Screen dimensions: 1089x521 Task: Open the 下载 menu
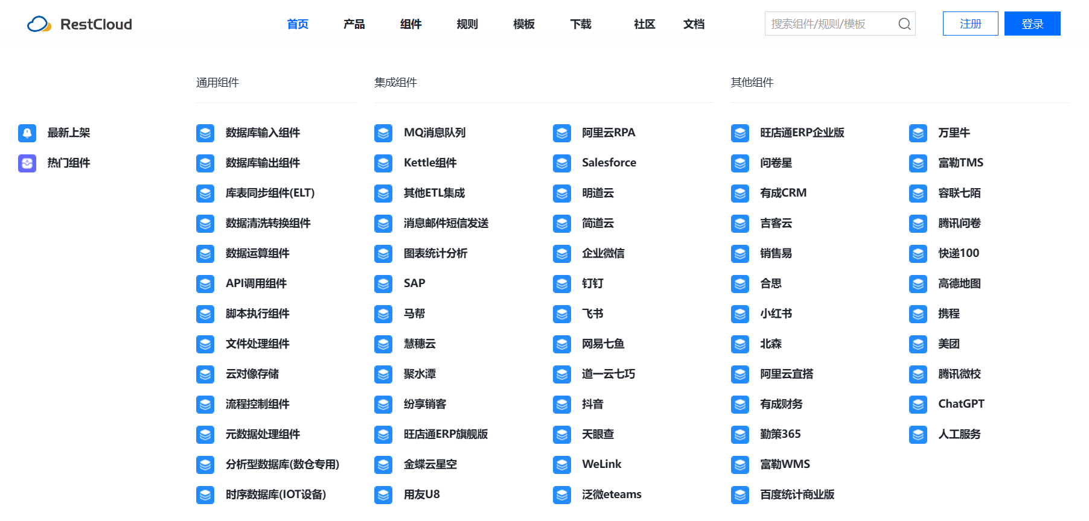click(581, 24)
